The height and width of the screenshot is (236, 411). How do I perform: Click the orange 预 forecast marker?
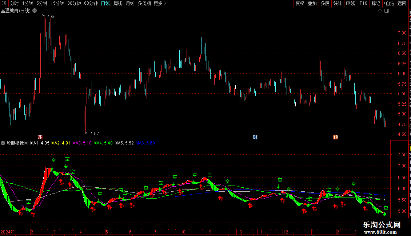click(x=335, y=137)
